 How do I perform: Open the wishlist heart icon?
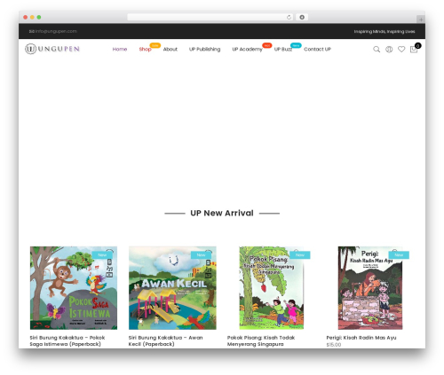pos(401,49)
